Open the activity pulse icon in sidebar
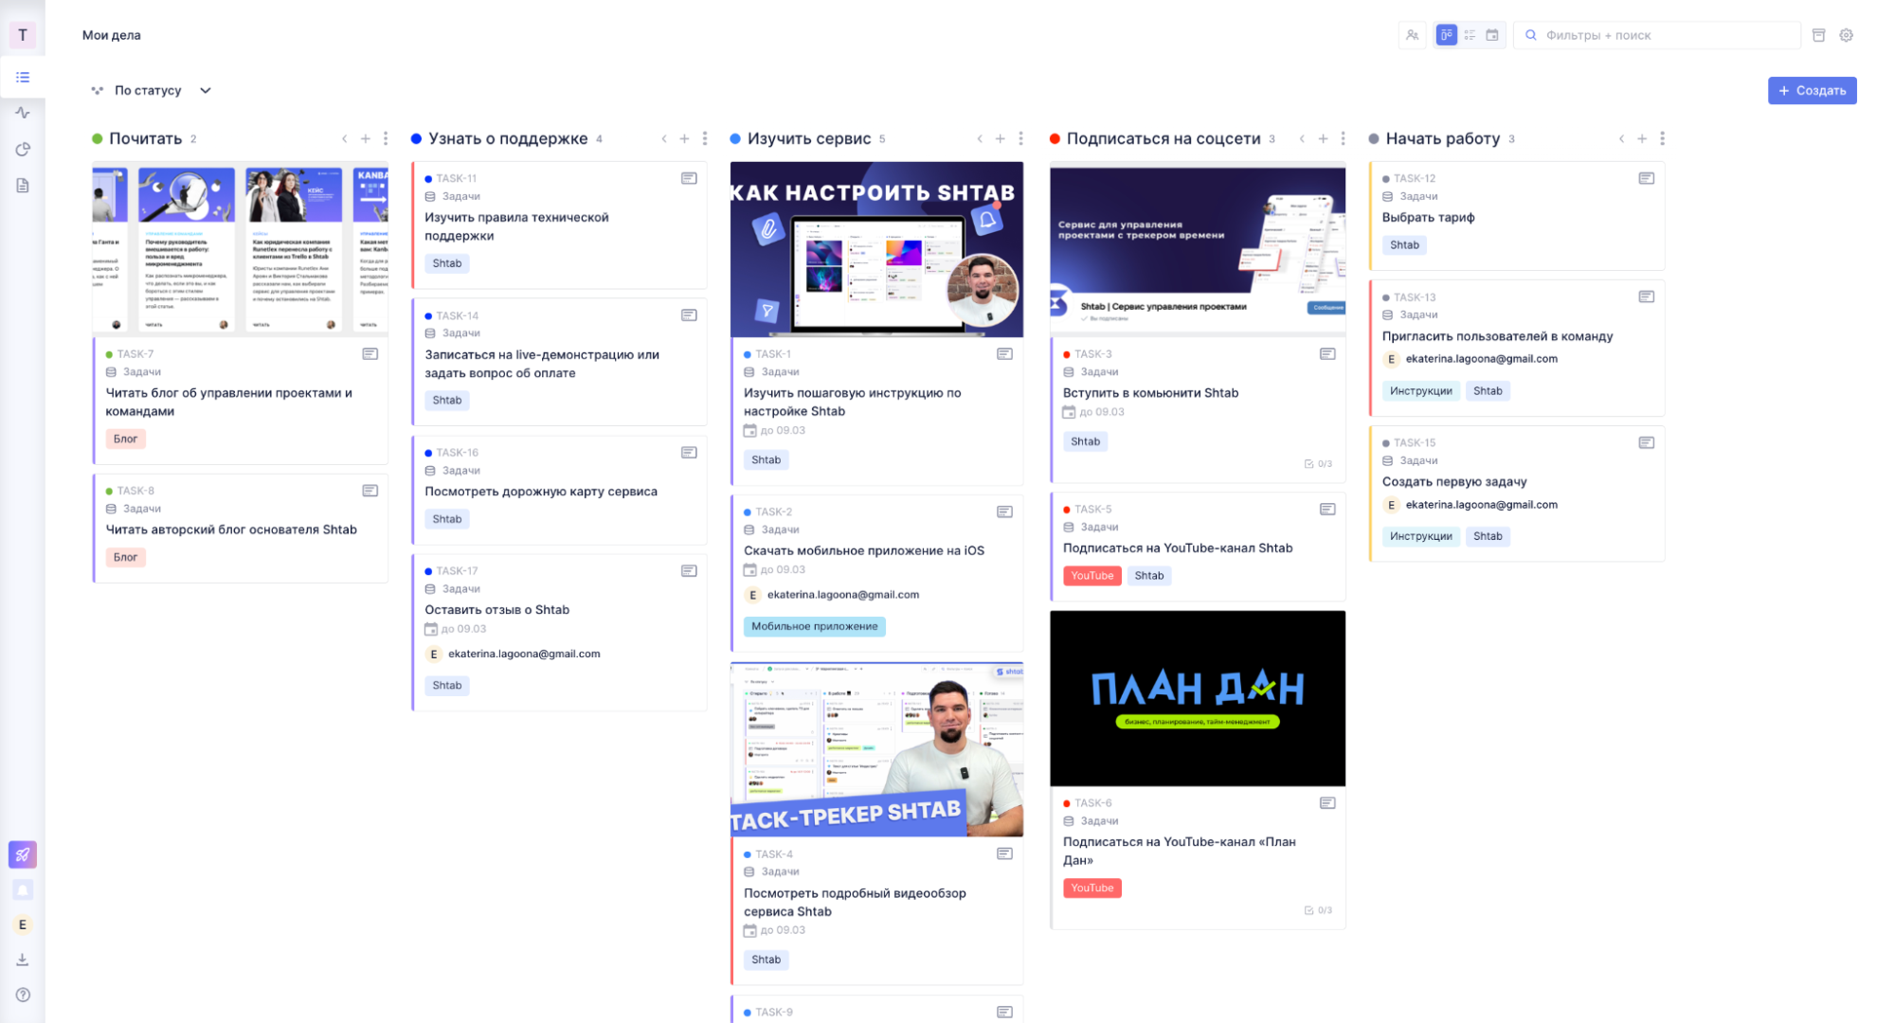1894x1023 pixels. click(23, 113)
